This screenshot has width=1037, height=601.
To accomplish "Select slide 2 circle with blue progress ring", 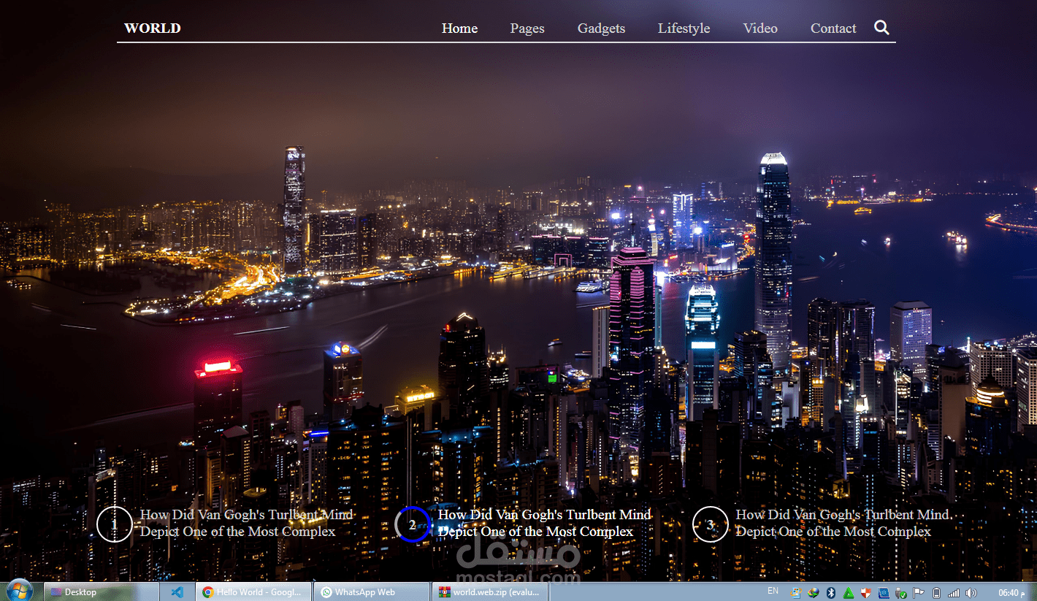I will click(413, 524).
